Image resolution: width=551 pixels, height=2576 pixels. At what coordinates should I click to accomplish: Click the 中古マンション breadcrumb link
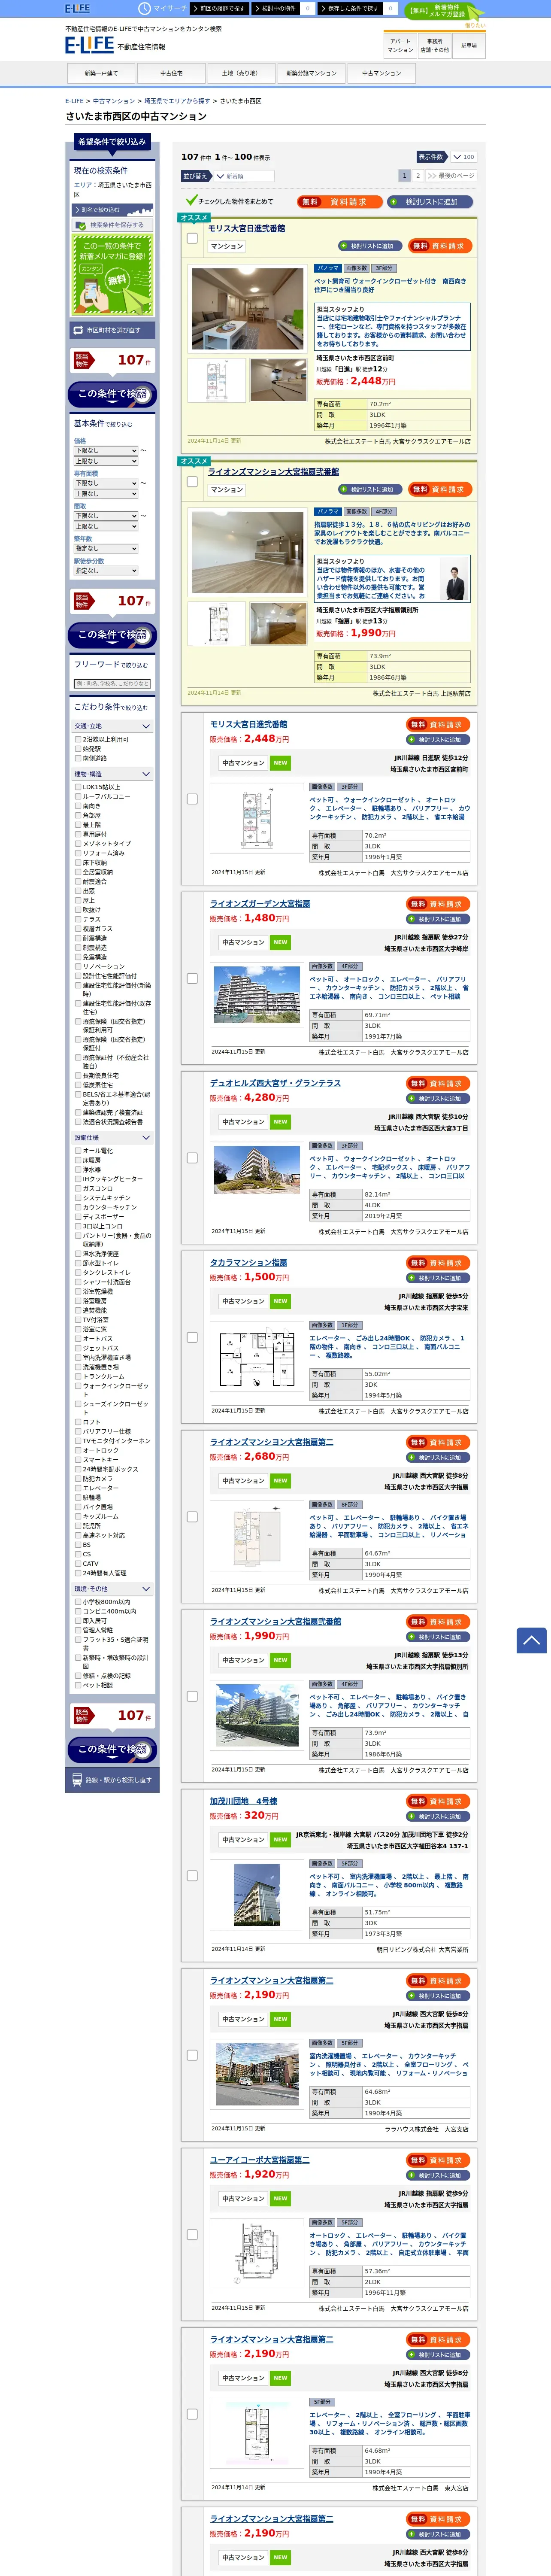tap(114, 101)
